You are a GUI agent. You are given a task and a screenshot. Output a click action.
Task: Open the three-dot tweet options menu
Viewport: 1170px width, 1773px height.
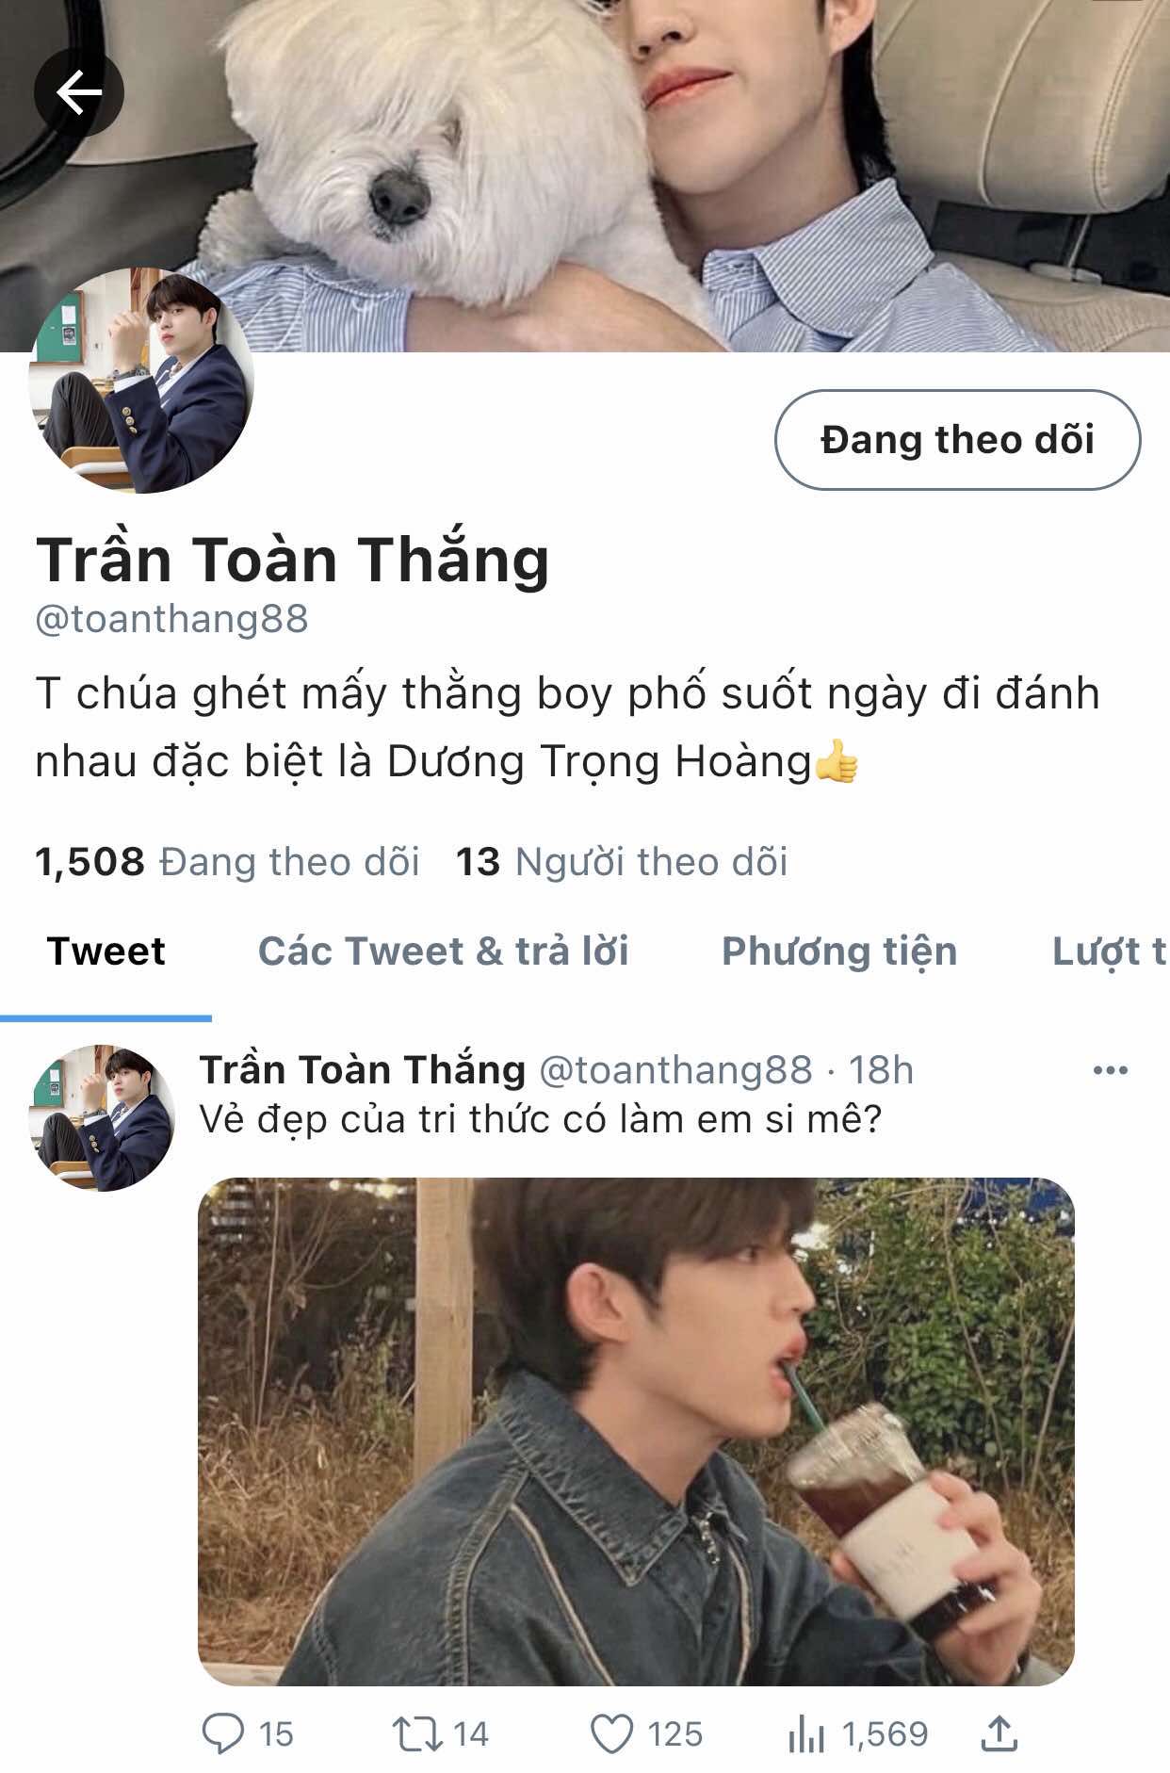(x=1110, y=1070)
